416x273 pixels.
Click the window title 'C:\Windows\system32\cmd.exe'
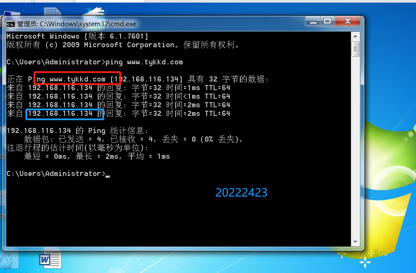click(x=76, y=24)
